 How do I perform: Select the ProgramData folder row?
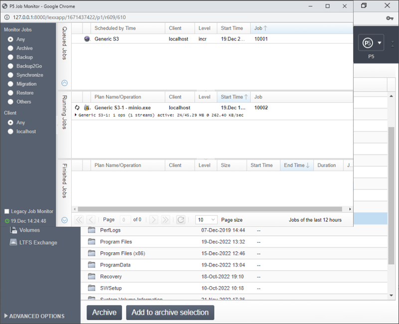(234, 265)
